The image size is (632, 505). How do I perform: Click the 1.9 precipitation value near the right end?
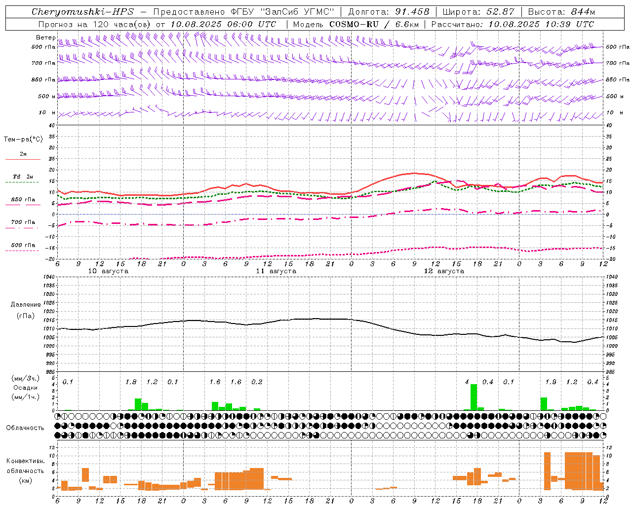[551, 382]
